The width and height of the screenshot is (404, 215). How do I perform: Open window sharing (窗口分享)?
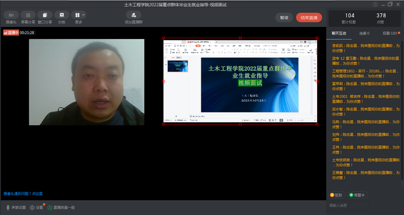tap(45, 15)
